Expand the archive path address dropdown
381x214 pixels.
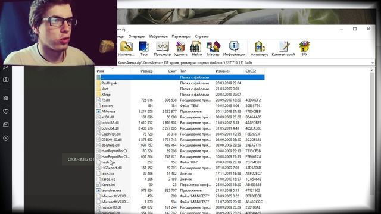373,62
